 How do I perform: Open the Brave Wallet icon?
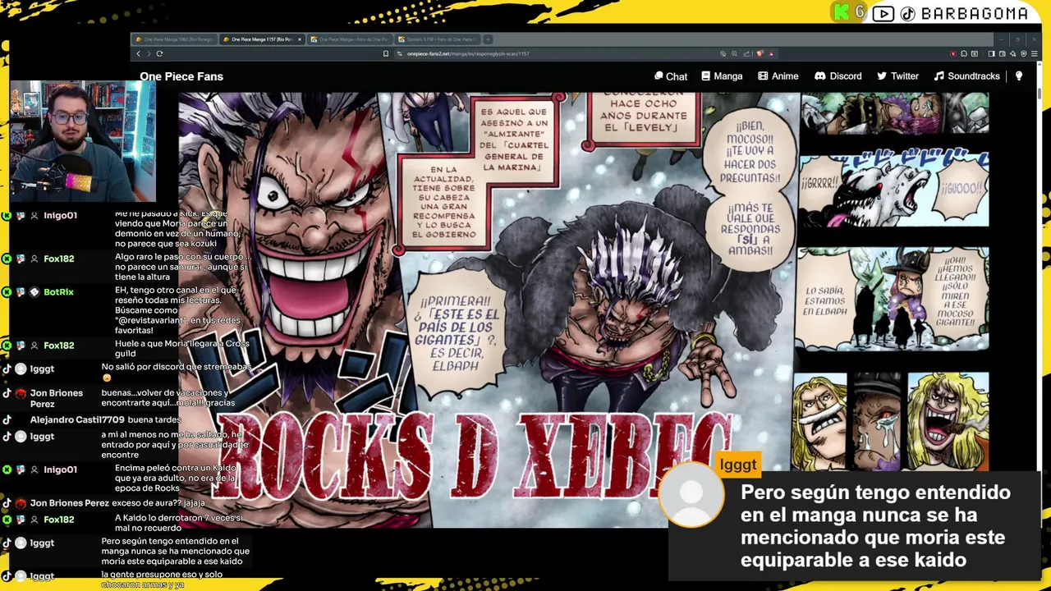1002,53
